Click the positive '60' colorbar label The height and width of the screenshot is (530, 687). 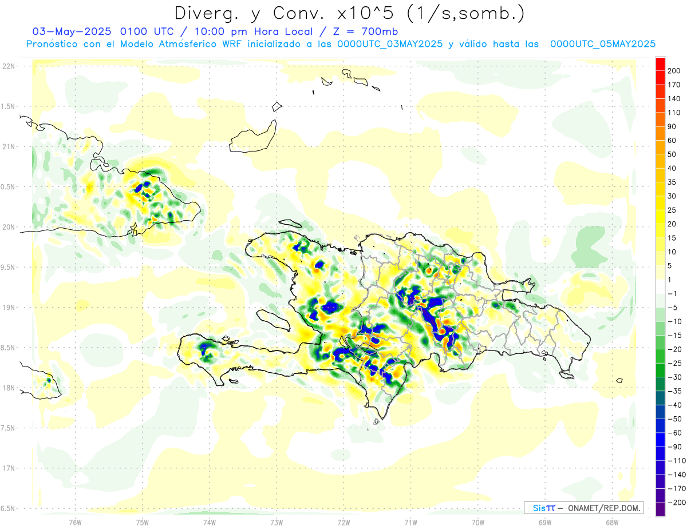673,140
